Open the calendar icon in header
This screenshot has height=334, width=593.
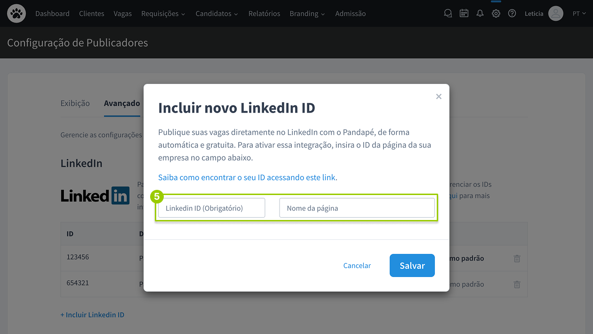pyautogui.click(x=464, y=14)
